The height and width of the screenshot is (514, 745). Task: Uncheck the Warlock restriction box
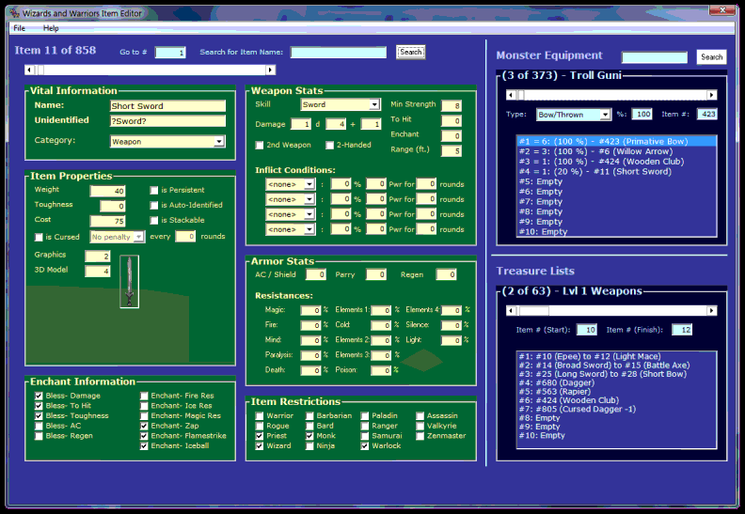click(x=364, y=445)
